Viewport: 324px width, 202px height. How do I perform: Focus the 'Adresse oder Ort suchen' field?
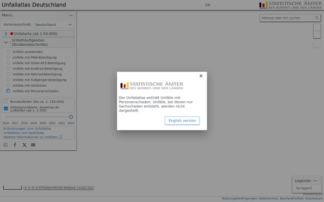click(287, 18)
